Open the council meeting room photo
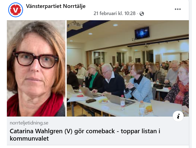 pos(128,68)
